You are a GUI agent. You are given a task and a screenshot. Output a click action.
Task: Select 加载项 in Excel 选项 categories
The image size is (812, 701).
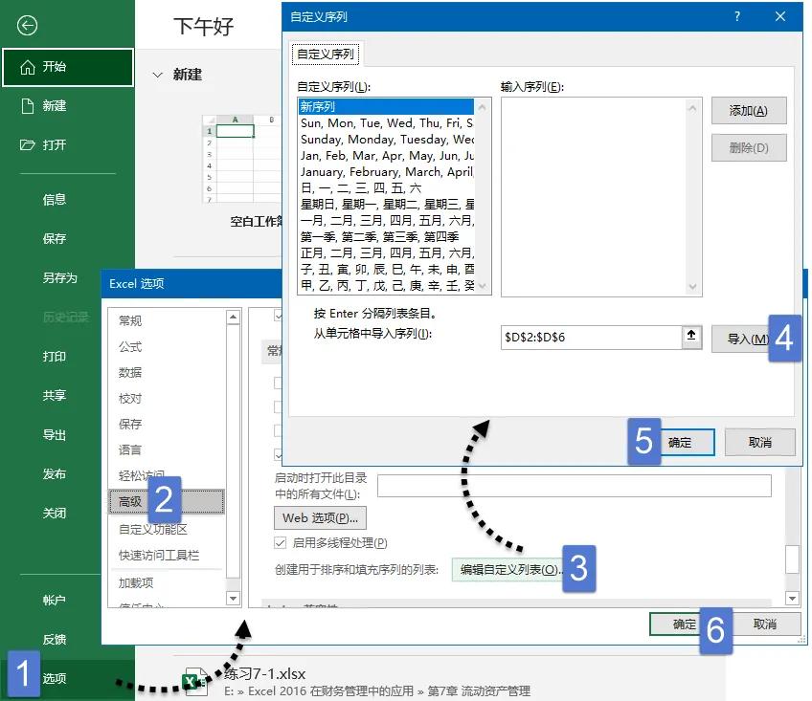167,583
